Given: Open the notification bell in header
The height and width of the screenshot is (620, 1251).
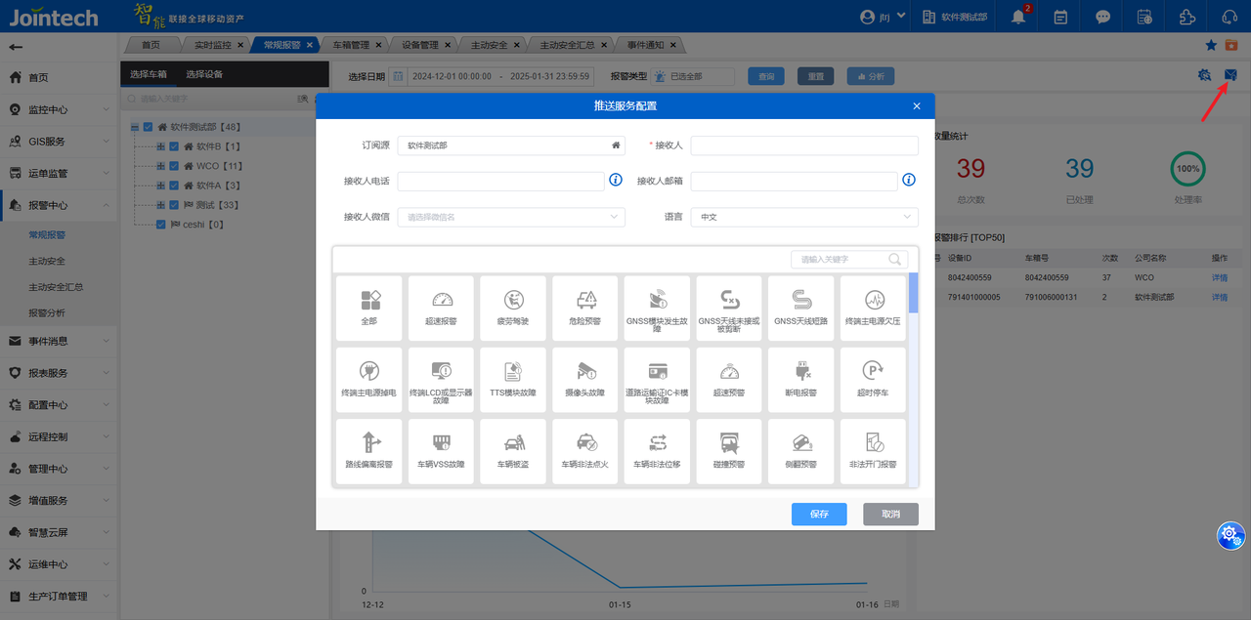Looking at the screenshot, I should coord(1018,17).
